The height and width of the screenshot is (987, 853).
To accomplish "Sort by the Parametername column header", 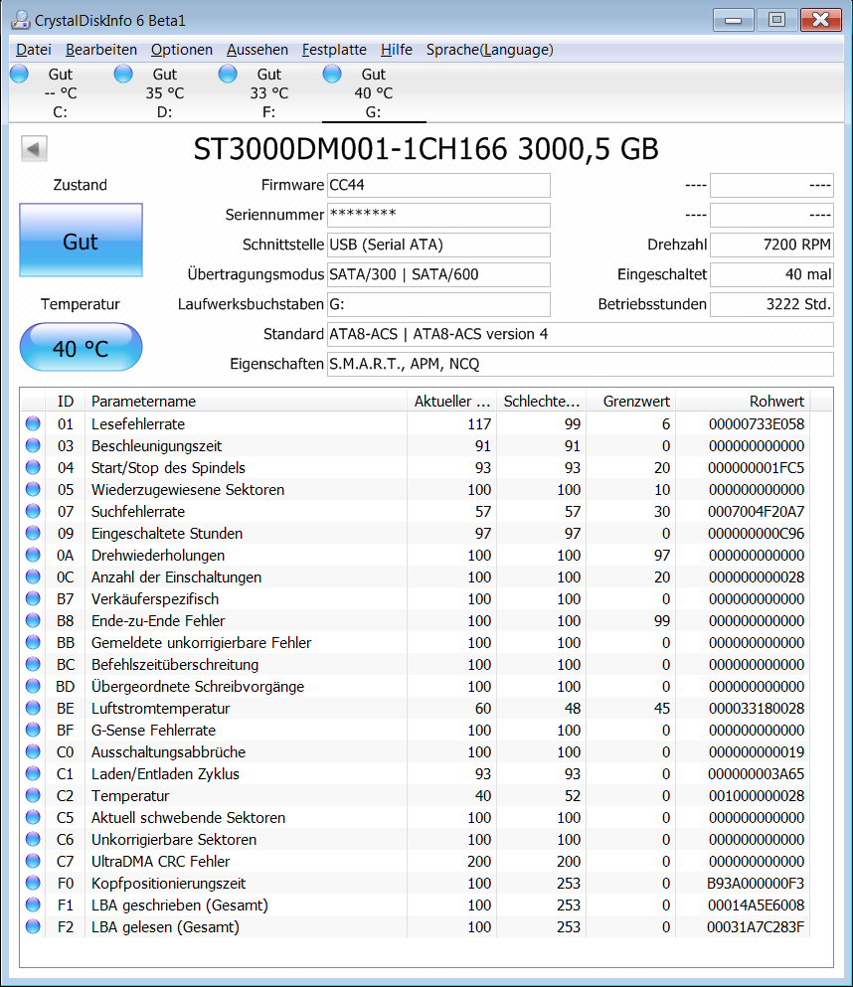I will click(x=246, y=401).
